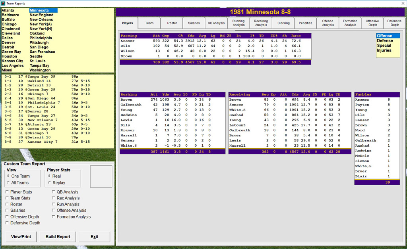Click the View/Print button
Viewport: 407px width, 249px height.
tap(21, 237)
